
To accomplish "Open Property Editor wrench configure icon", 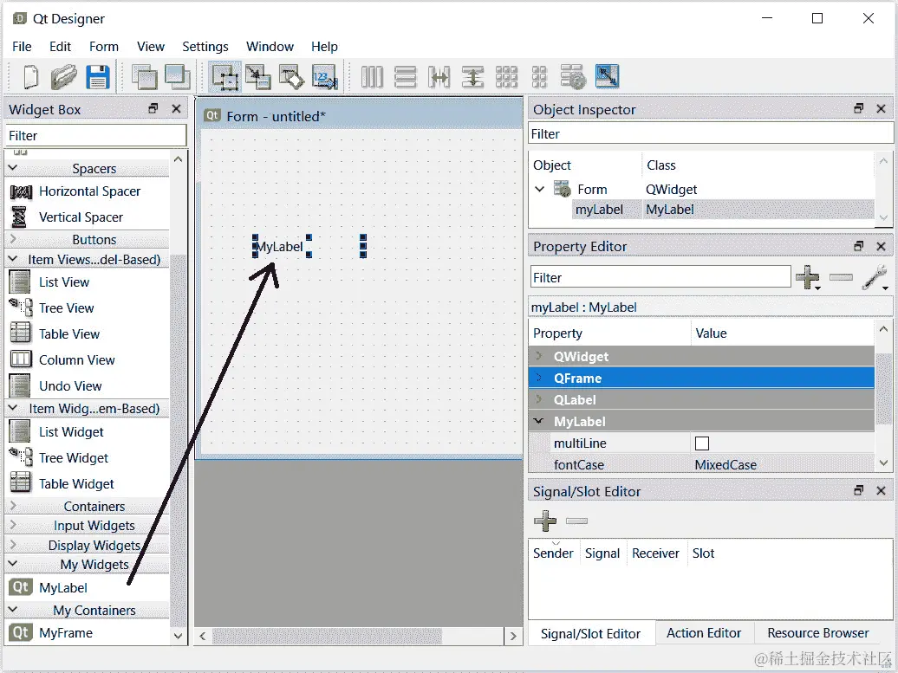I will [x=874, y=277].
